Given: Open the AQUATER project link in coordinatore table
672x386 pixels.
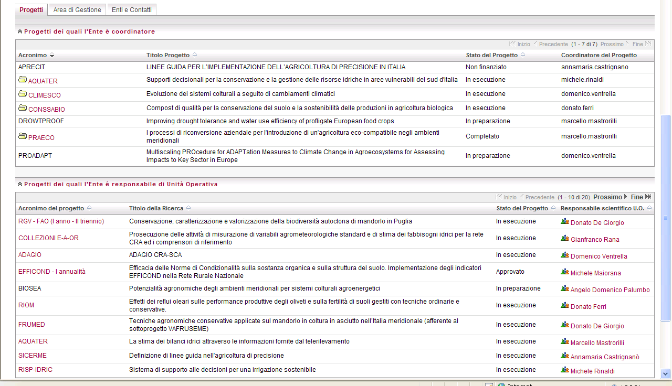Looking at the screenshot, I should (43, 81).
